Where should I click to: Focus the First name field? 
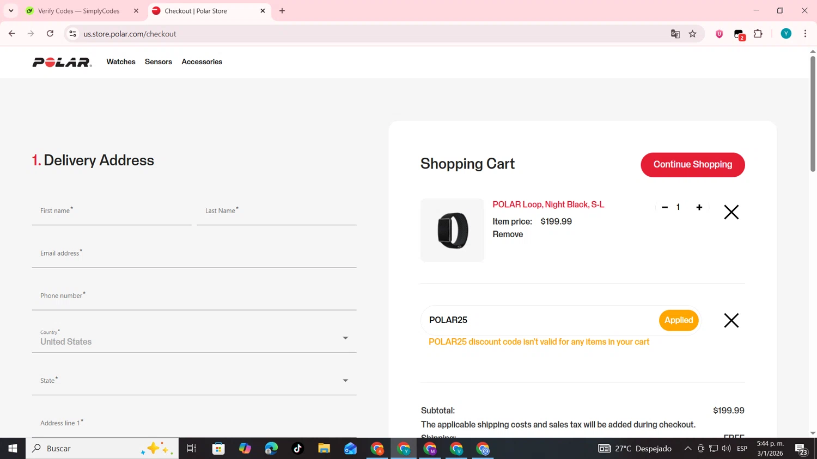[x=112, y=212]
